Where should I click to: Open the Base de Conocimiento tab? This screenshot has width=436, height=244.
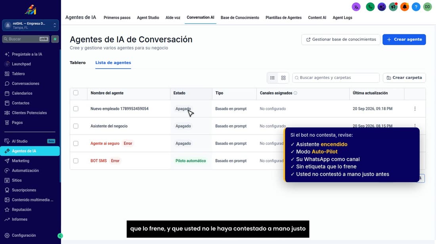pos(240,18)
